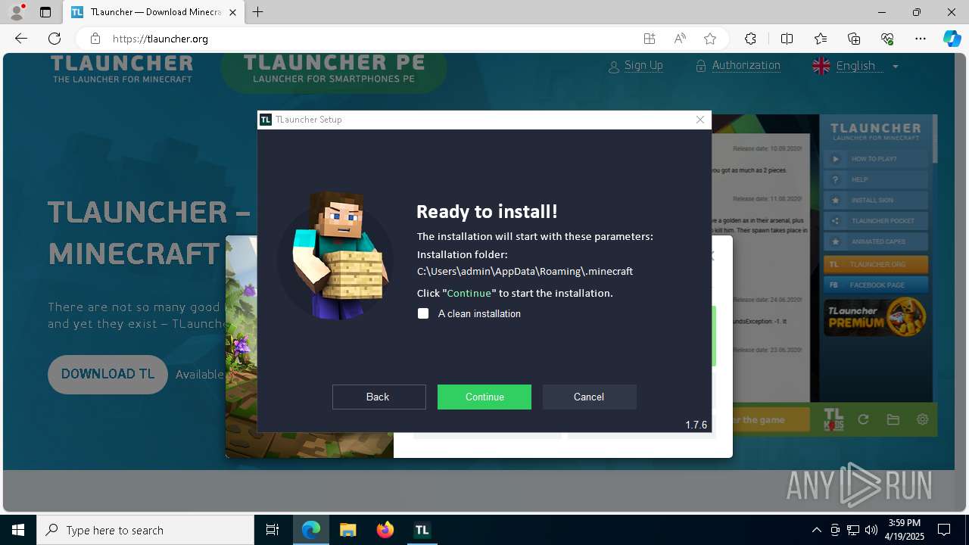Click the refresh icon in launcher preview
Image resolution: width=969 pixels, height=545 pixels.
click(x=863, y=419)
